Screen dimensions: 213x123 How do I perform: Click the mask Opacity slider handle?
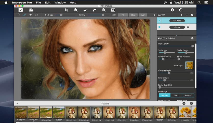click(x=103, y=15)
